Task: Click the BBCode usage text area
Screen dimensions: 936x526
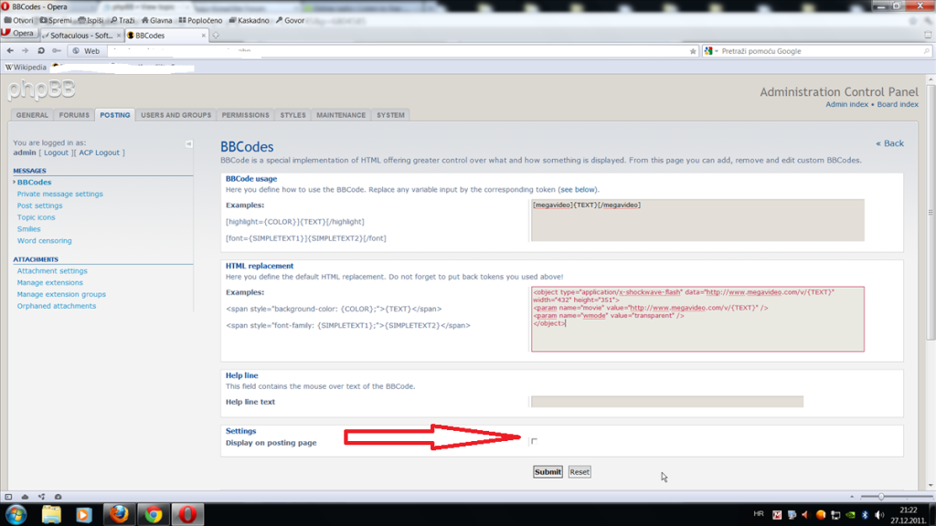Action: click(697, 220)
